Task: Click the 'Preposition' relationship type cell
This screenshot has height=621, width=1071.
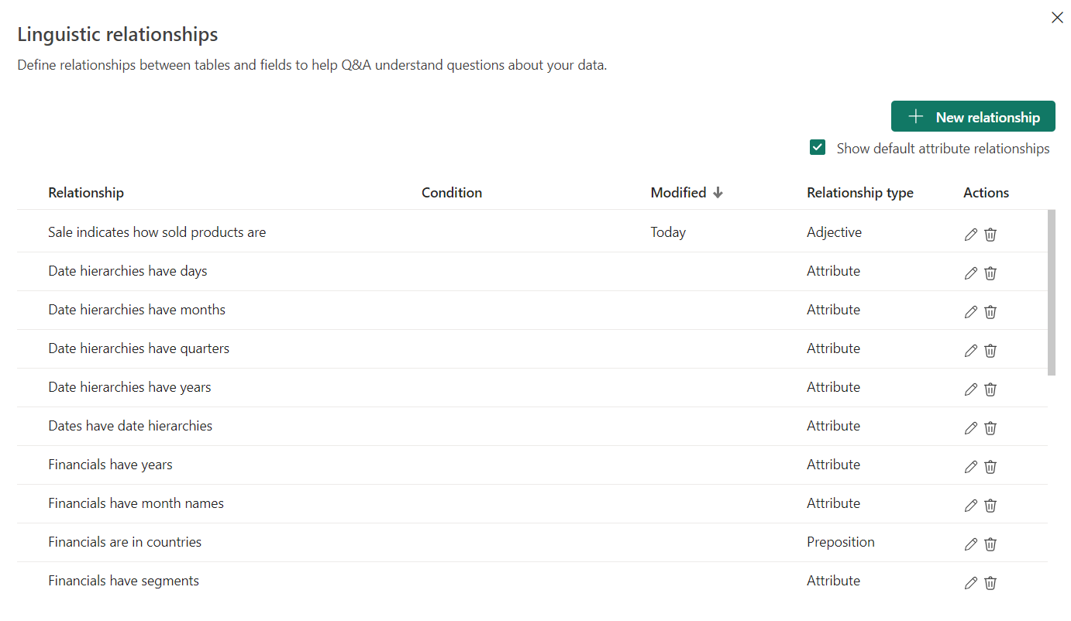Action: click(841, 542)
